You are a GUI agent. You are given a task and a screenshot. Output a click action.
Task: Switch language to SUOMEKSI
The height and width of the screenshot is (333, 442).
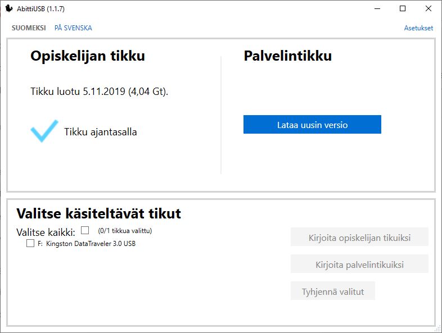29,28
